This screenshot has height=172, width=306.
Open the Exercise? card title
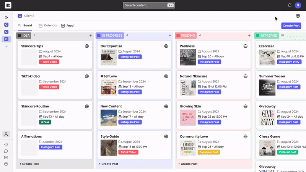coord(267,46)
